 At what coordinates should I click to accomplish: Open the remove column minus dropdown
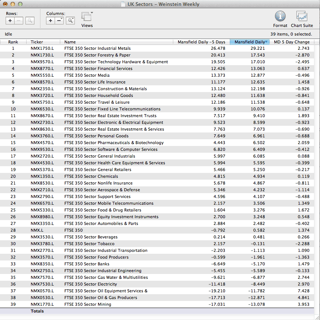click(60, 21)
